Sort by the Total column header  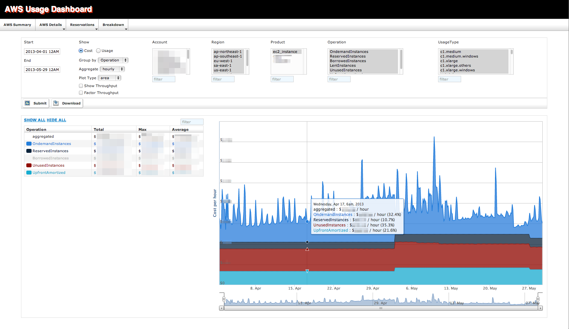click(114, 129)
